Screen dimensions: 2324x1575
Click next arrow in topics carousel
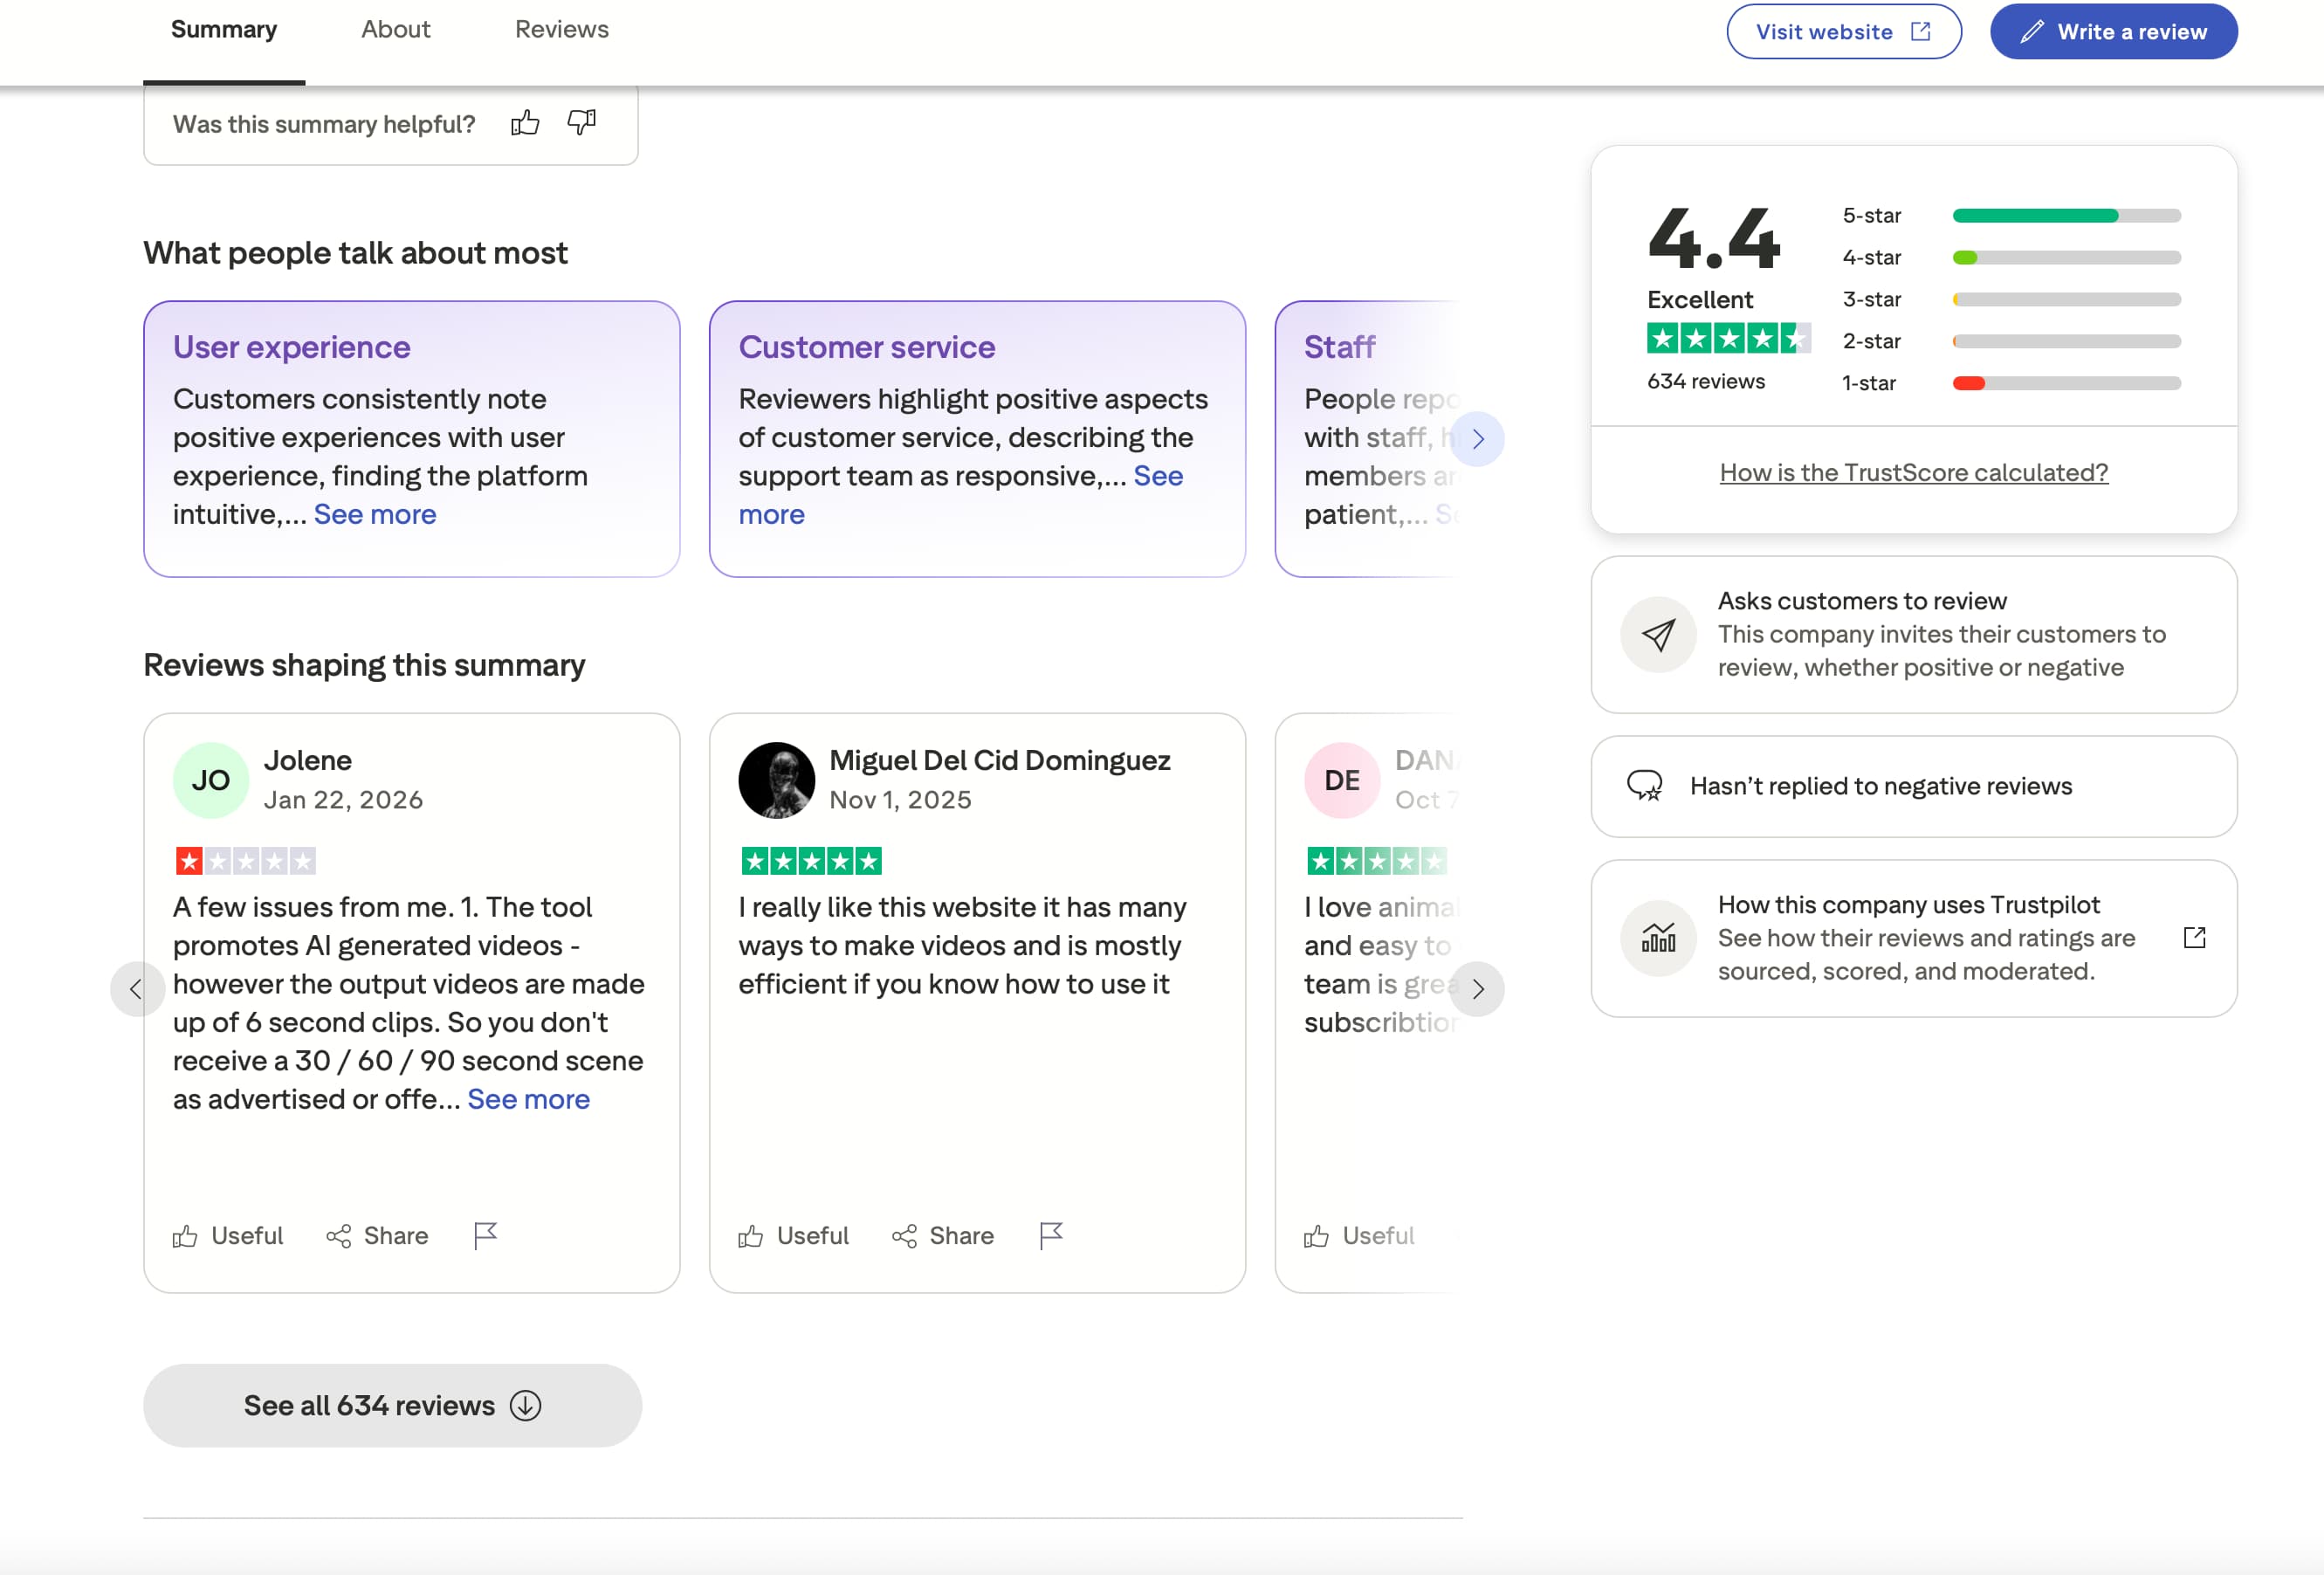pyautogui.click(x=1477, y=439)
